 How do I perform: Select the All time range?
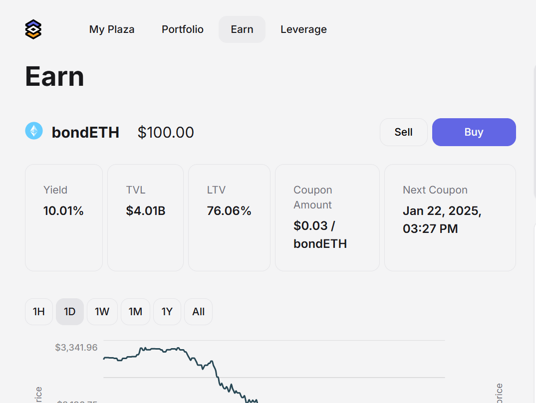pos(199,312)
